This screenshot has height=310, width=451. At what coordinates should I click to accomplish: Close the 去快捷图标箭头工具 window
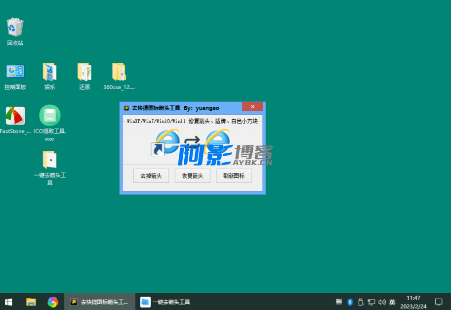[252, 107]
